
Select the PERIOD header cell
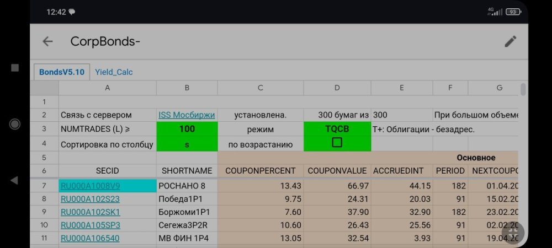click(x=450, y=171)
